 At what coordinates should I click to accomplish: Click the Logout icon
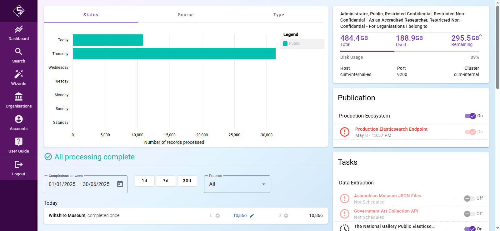18,164
